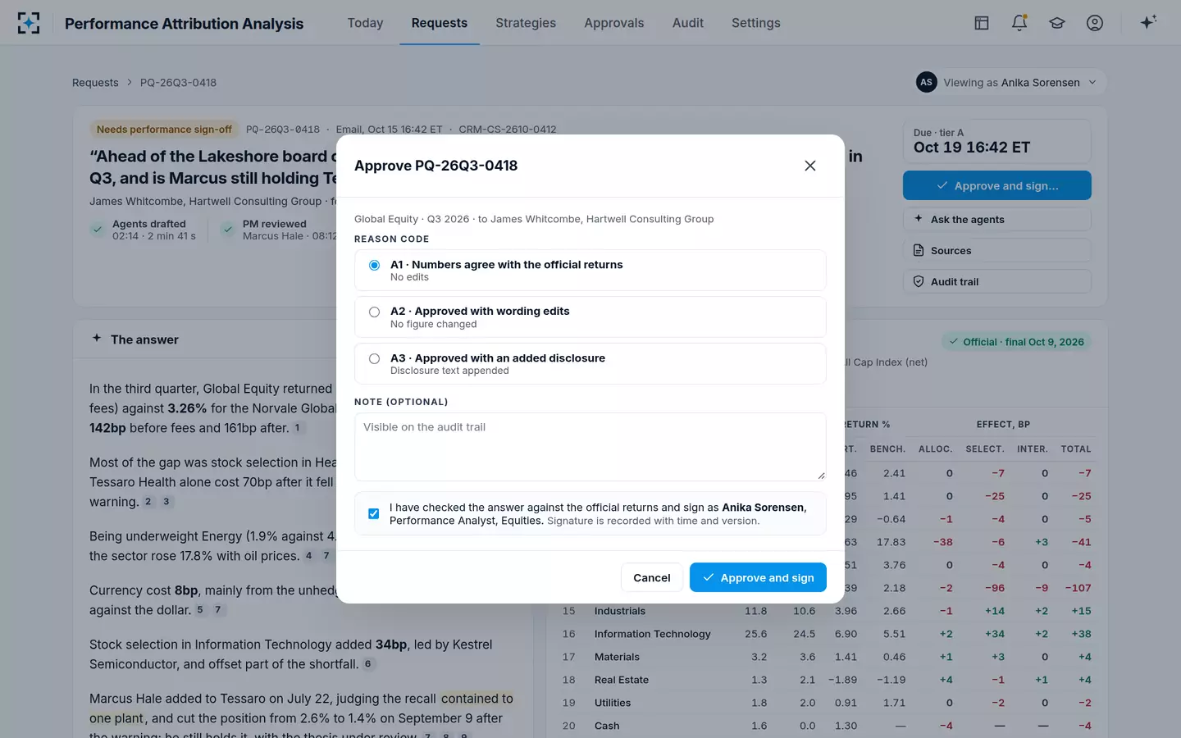Click Approve and sign in dialog
The width and height of the screenshot is (1181, 738).
point(758,577)
